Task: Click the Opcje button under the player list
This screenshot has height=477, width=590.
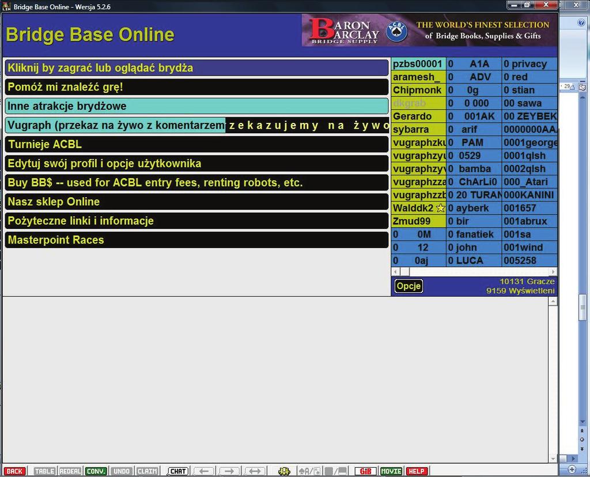Action: 409,286
